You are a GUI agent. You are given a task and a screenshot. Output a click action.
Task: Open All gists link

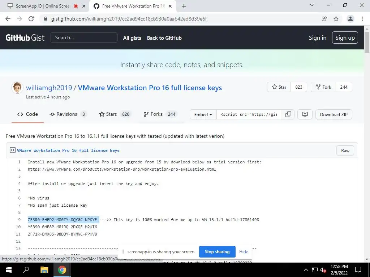pos(132,38)
